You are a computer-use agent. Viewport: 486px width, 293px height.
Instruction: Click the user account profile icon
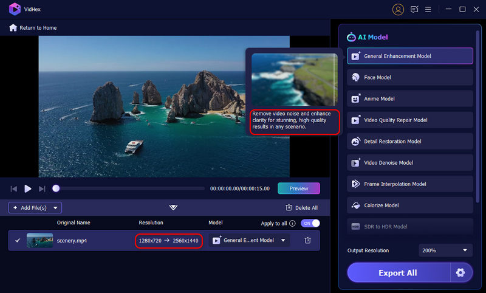pyautogui.click(x=398, y=9)
